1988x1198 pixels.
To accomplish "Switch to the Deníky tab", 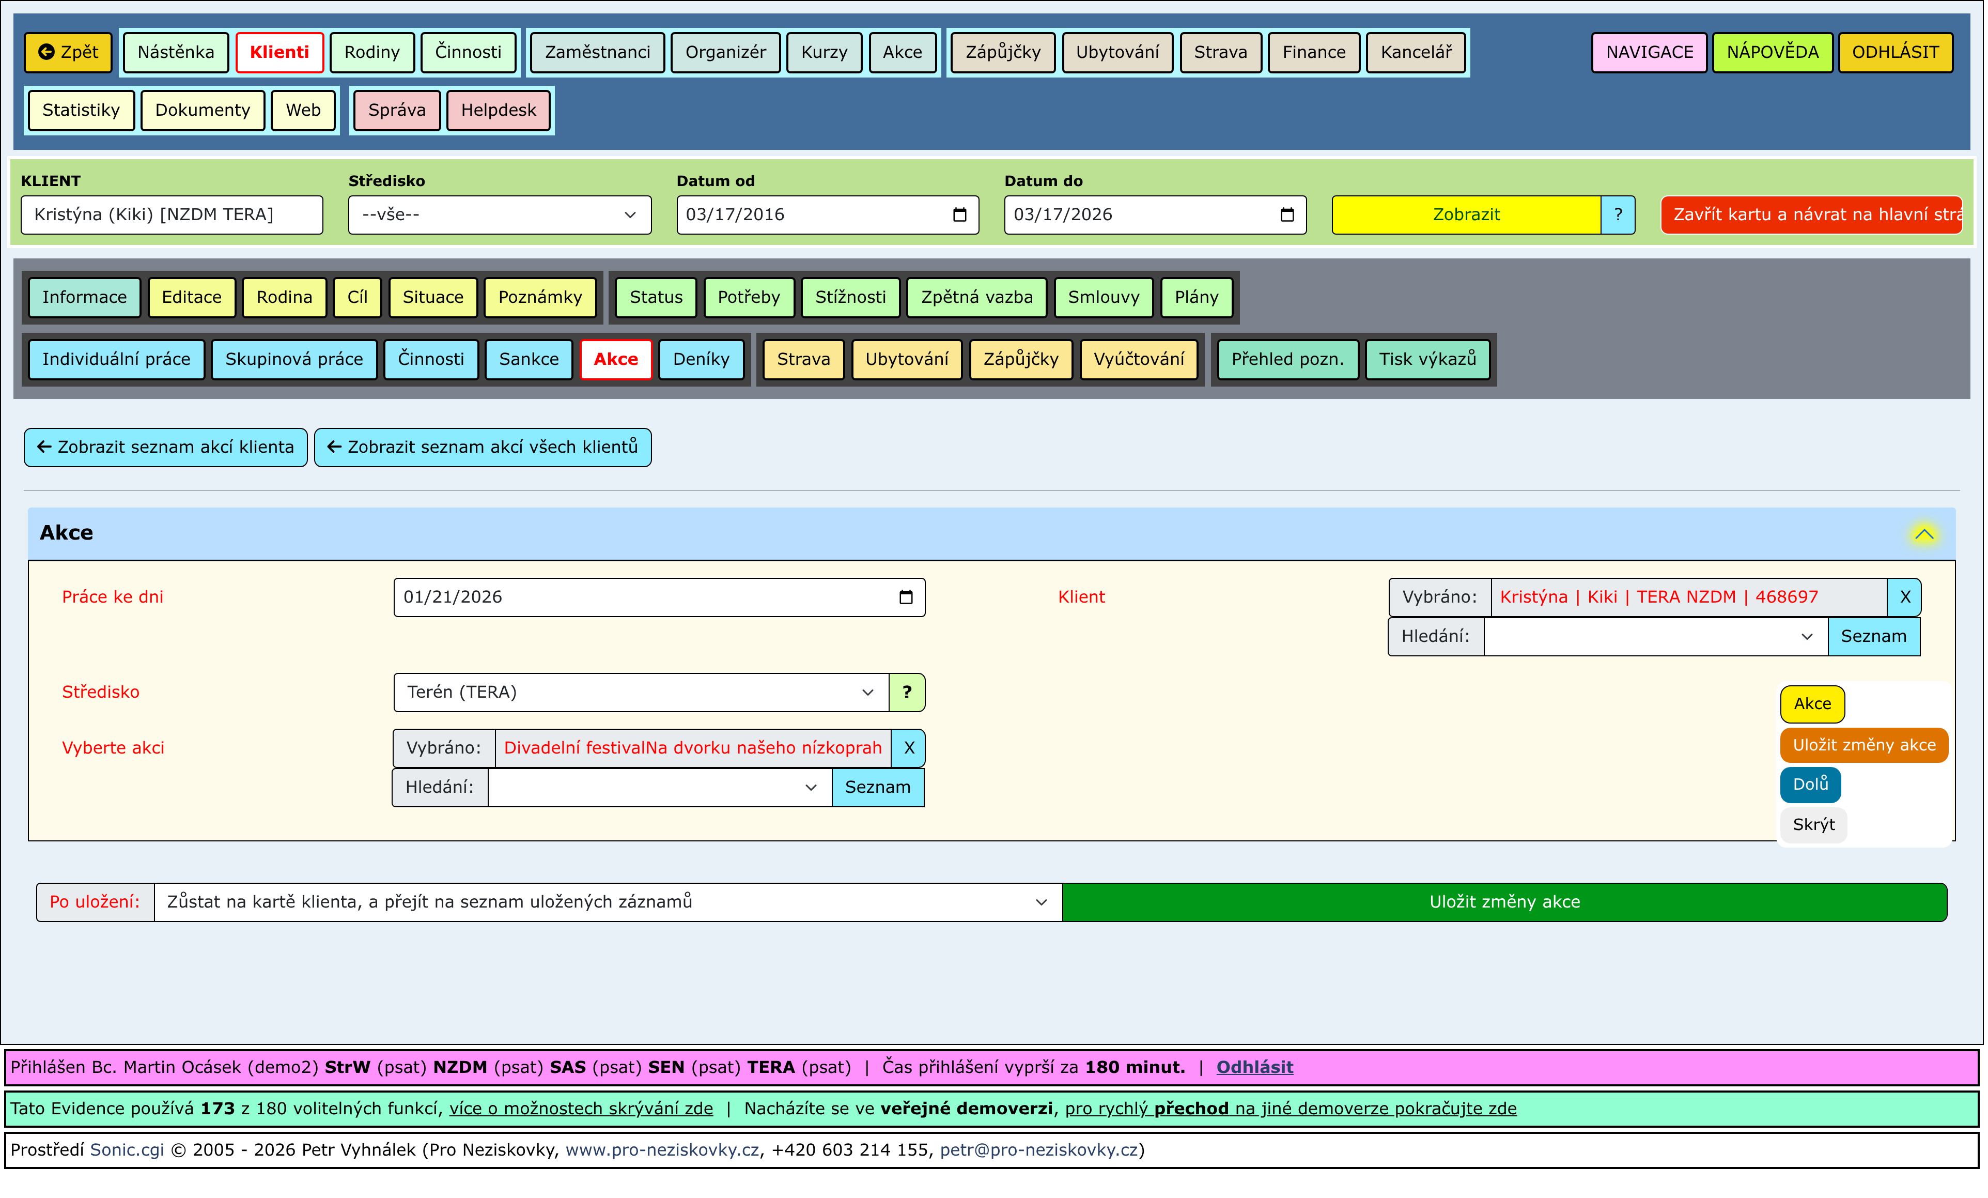I will pos(702,359).
